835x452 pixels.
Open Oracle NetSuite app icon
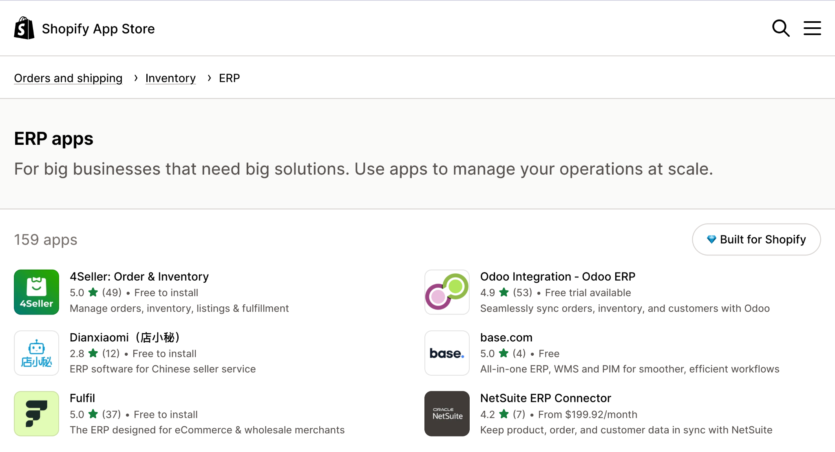coord(447,414)
